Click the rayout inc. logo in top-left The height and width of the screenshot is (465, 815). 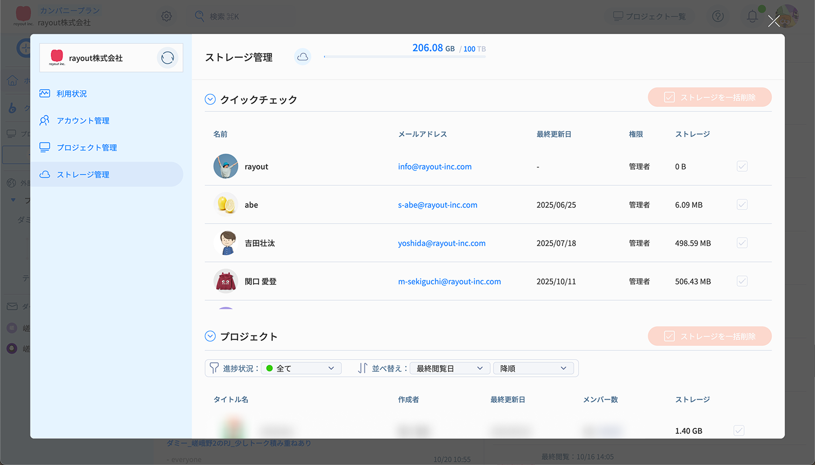pos(23,16)
